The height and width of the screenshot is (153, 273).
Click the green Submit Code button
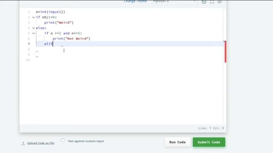point(209,142)
